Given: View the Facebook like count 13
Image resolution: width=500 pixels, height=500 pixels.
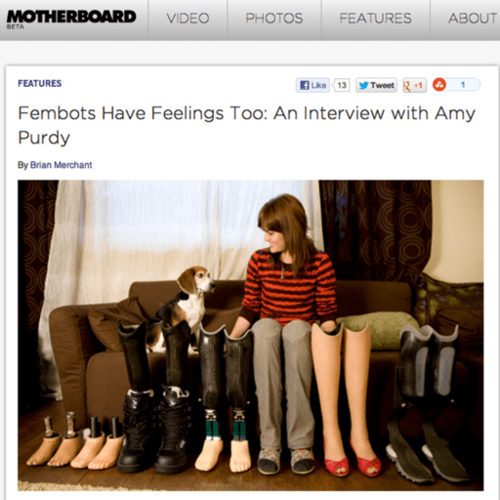Looking at the screenshot, I should click(342, 85).
